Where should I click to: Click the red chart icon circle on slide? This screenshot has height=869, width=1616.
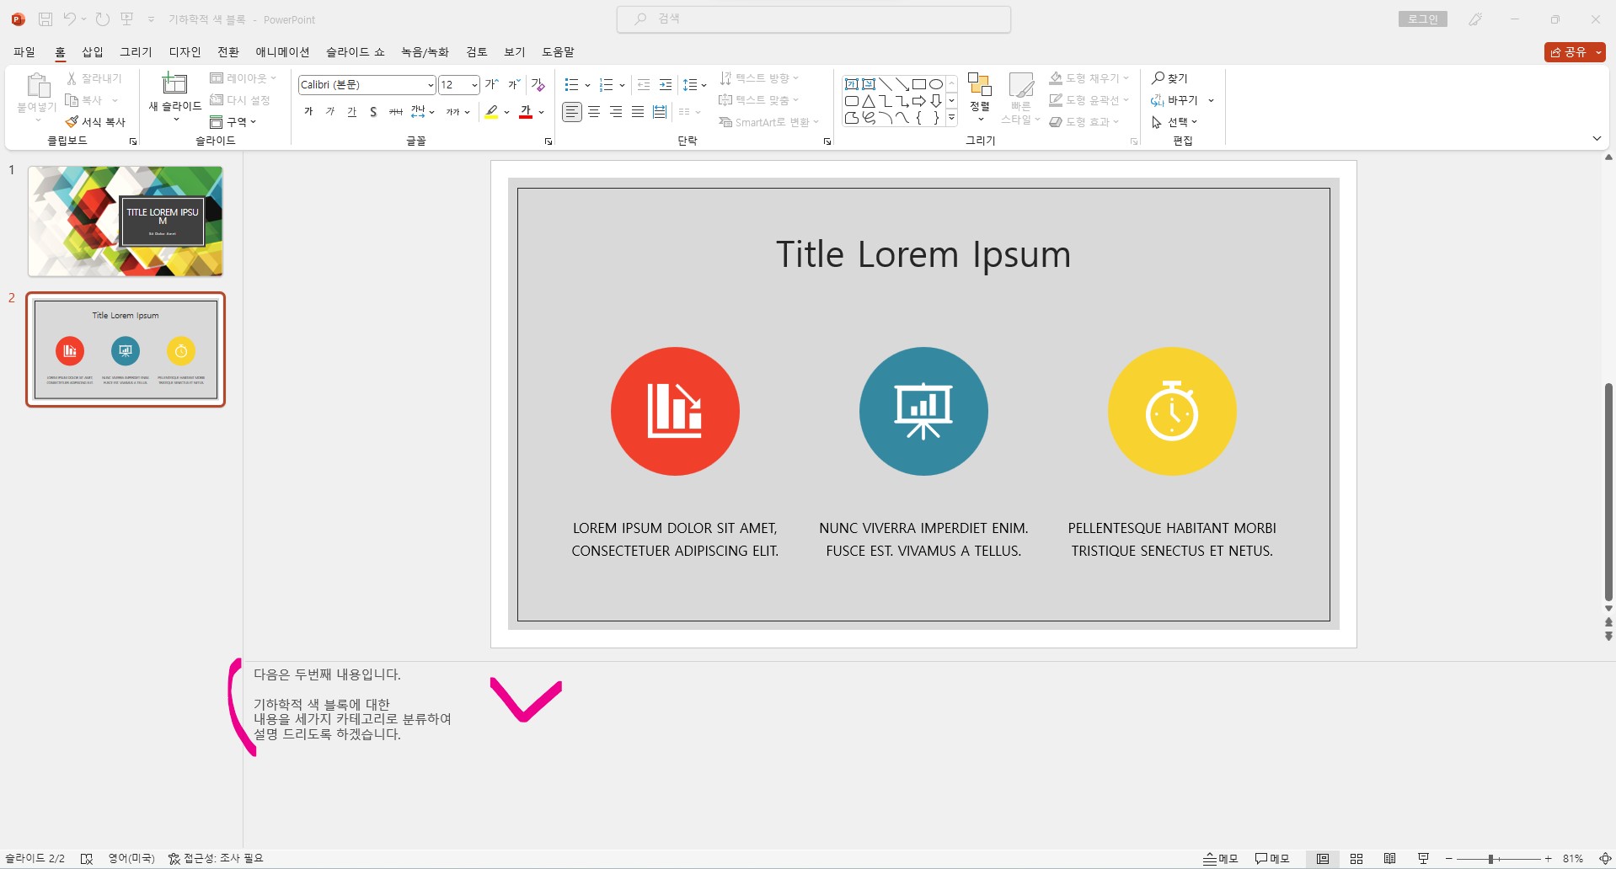(x=675, y=411)
